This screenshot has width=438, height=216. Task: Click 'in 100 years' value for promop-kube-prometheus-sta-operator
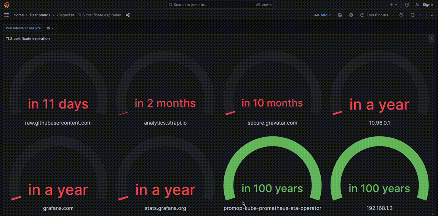[272, 189]
